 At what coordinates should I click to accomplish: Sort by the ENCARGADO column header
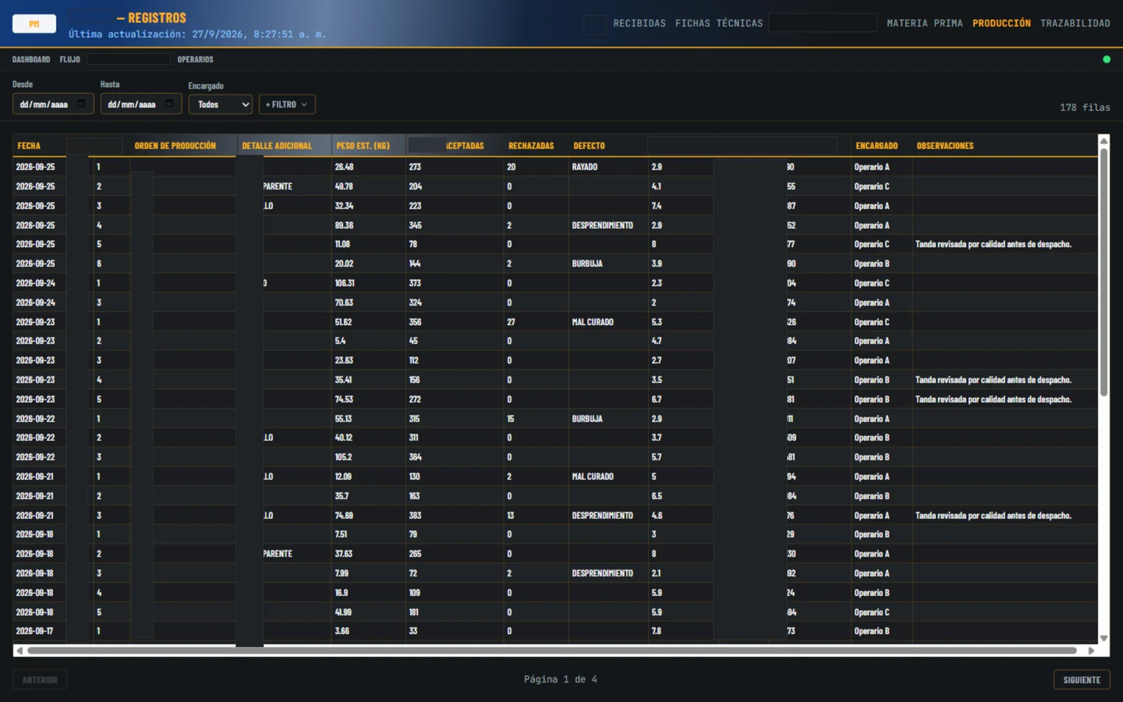pyautogui.click(x=877, y=146)
